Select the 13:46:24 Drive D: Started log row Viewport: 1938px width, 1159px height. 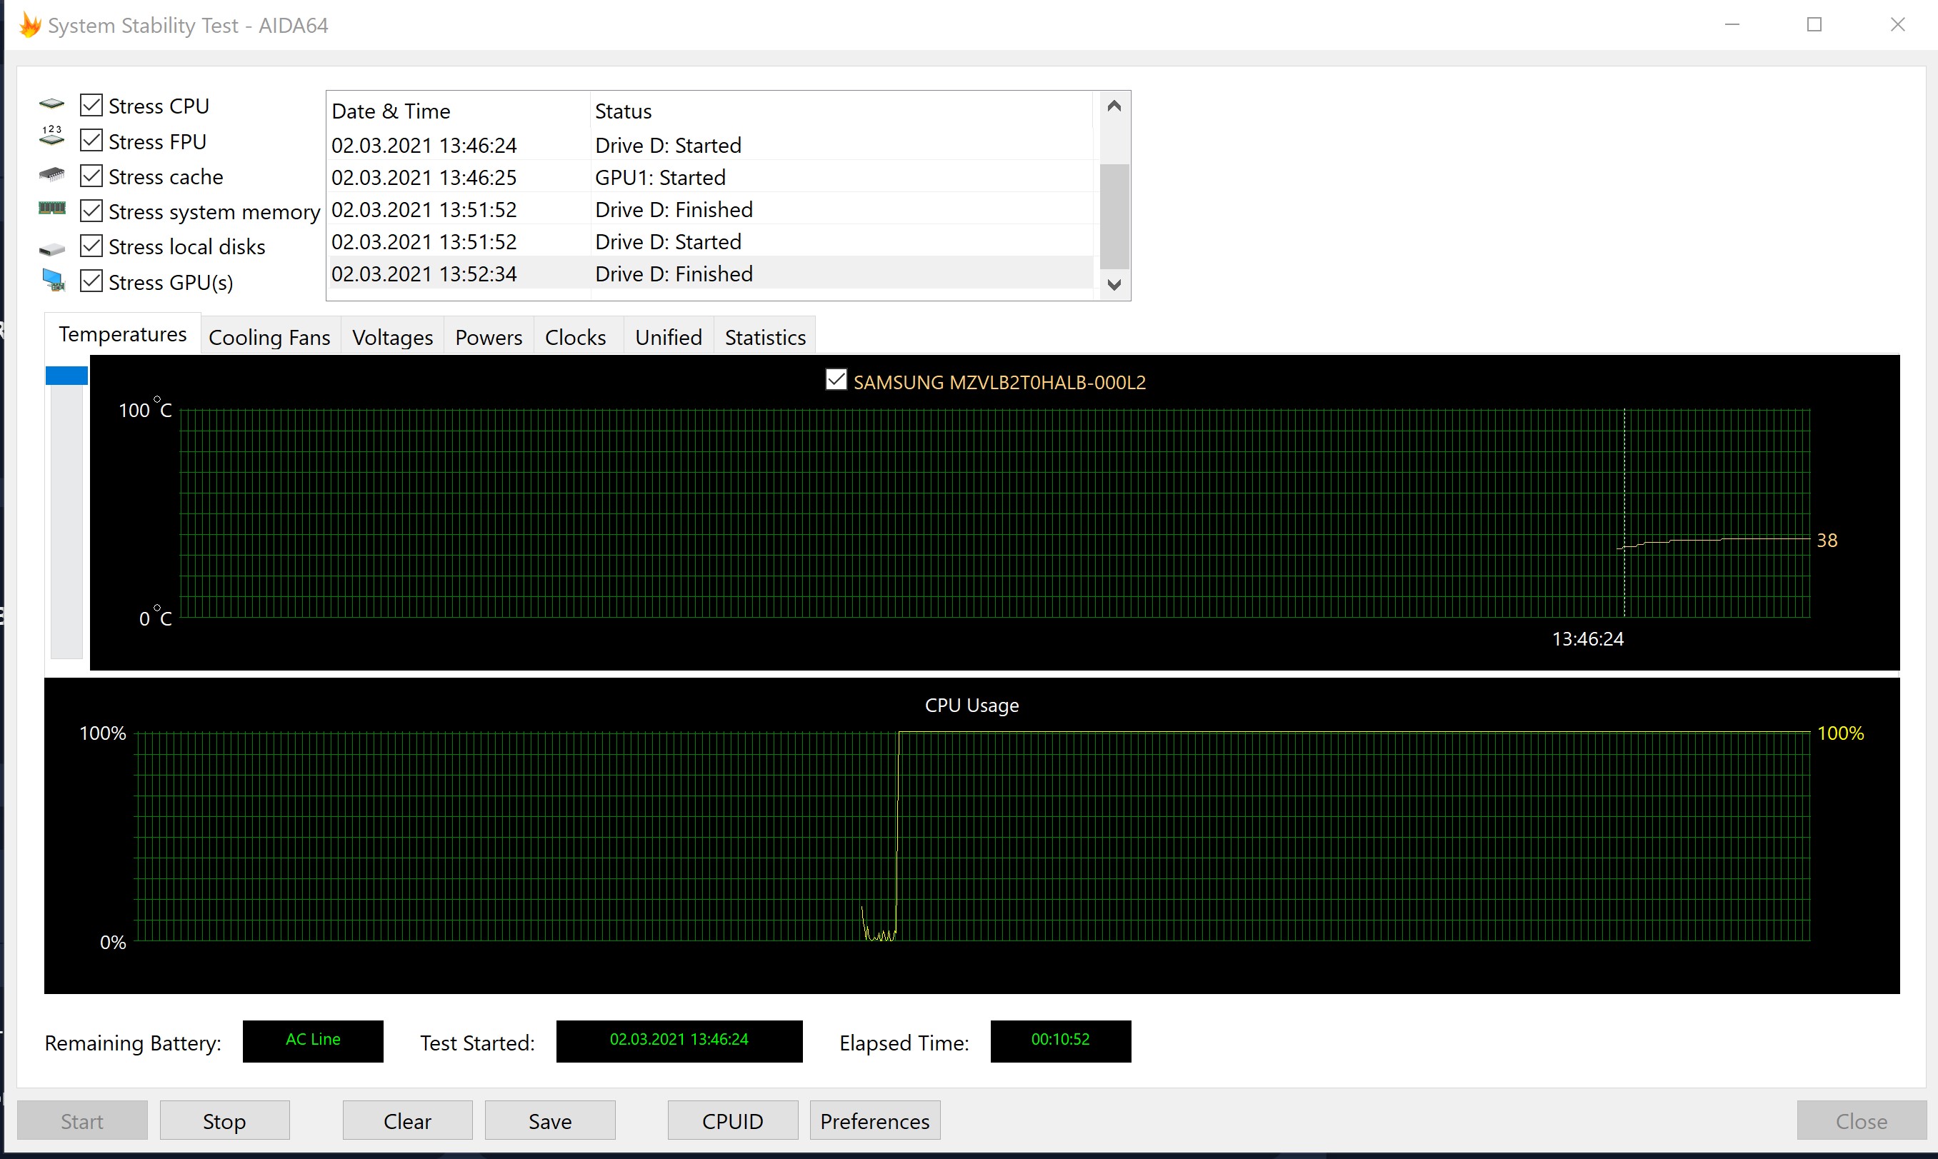coord(711,145)
